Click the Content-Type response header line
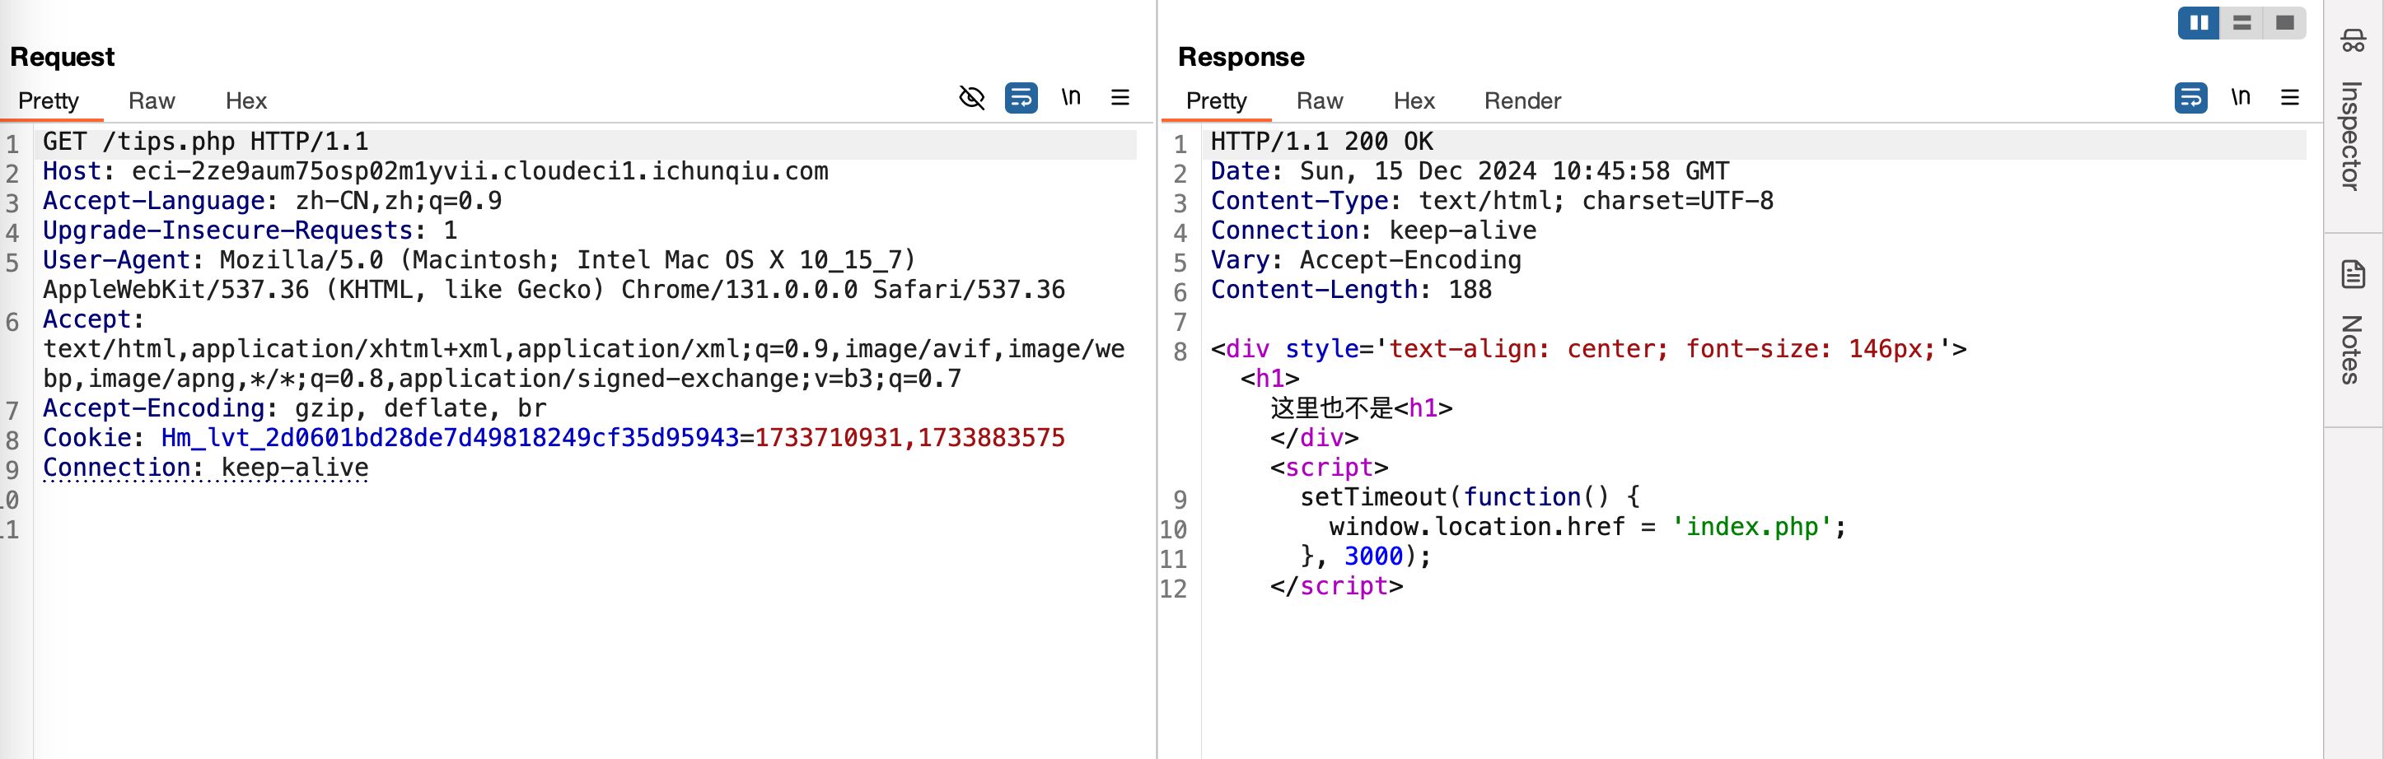Screen dimensions: 2384x759 pyautogui.click(x=1492, y=201)
